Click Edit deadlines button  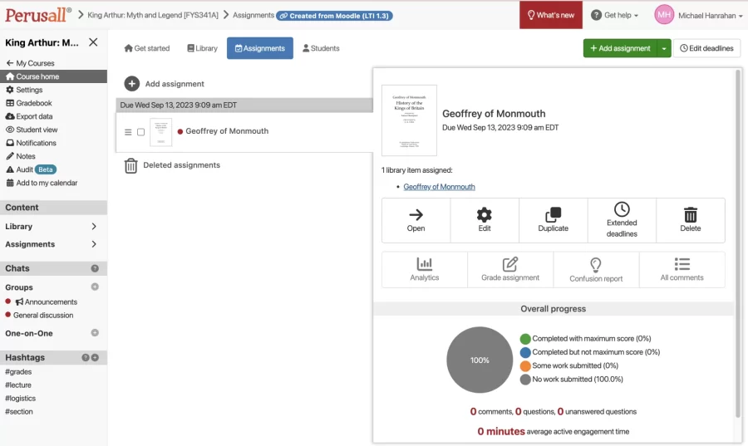pyautogui.click(x=706, y=48)
